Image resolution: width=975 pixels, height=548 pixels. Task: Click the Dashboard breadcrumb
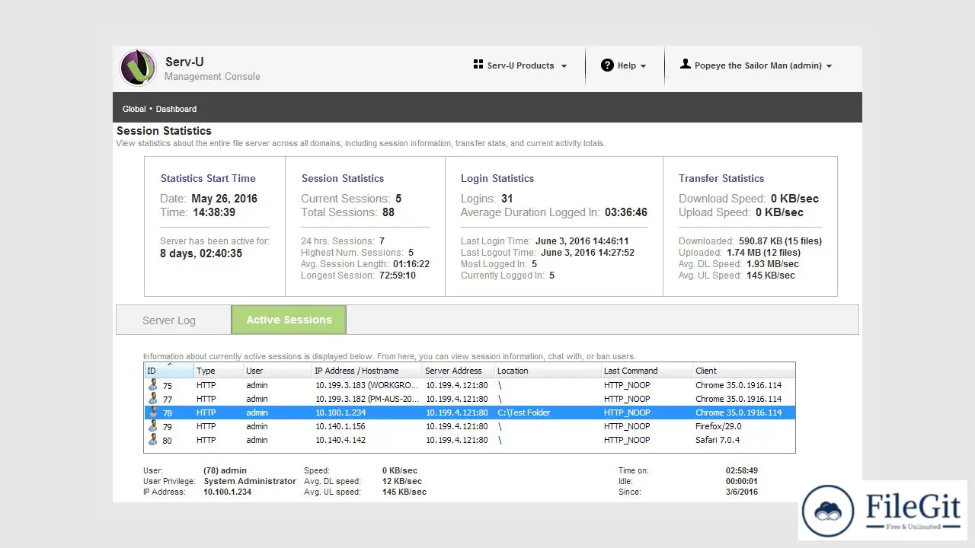[x=176, y=109]
